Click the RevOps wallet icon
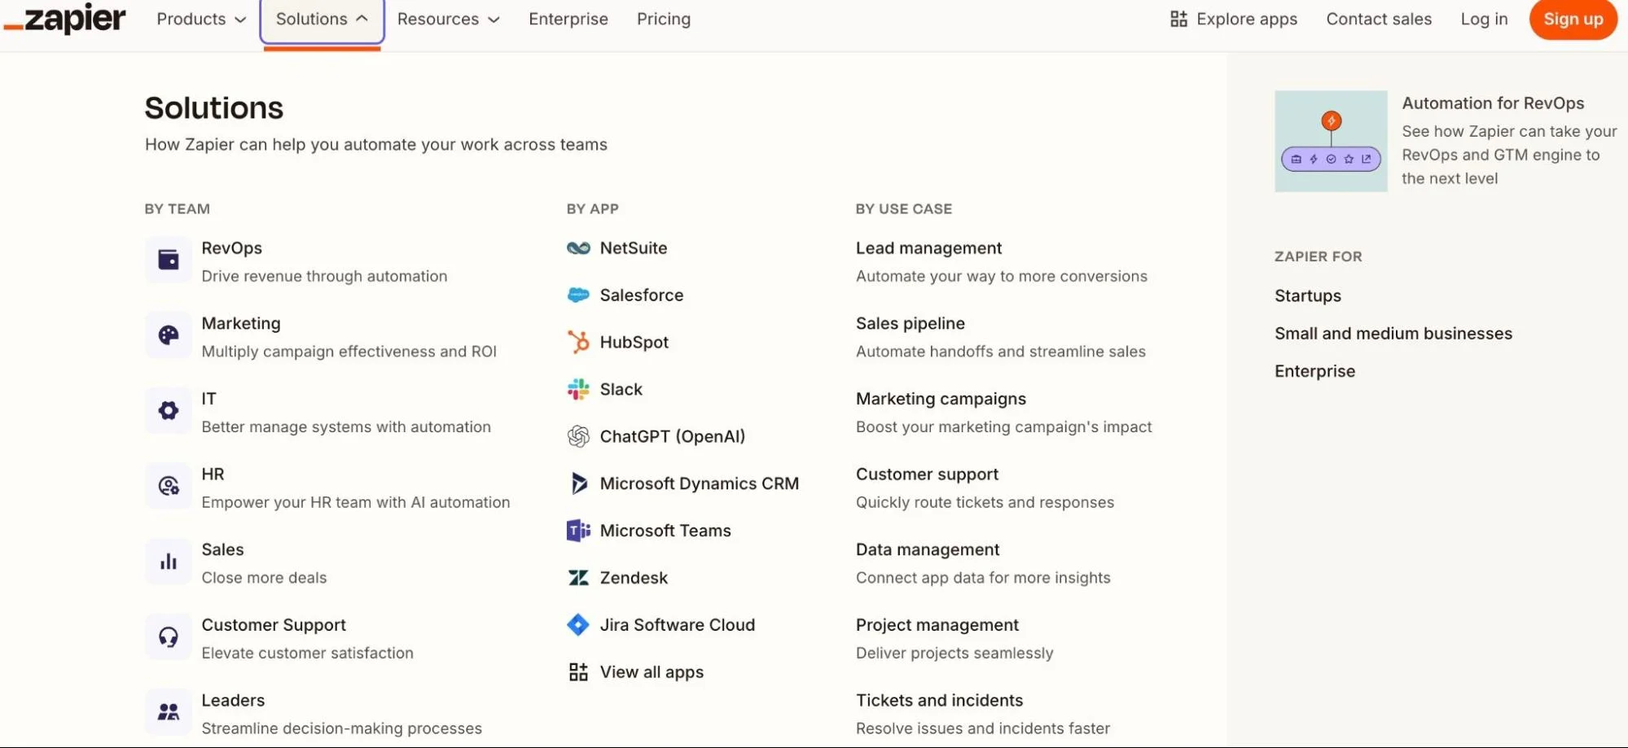This screenshot has height=748, width=1628. tap(169, 260)
